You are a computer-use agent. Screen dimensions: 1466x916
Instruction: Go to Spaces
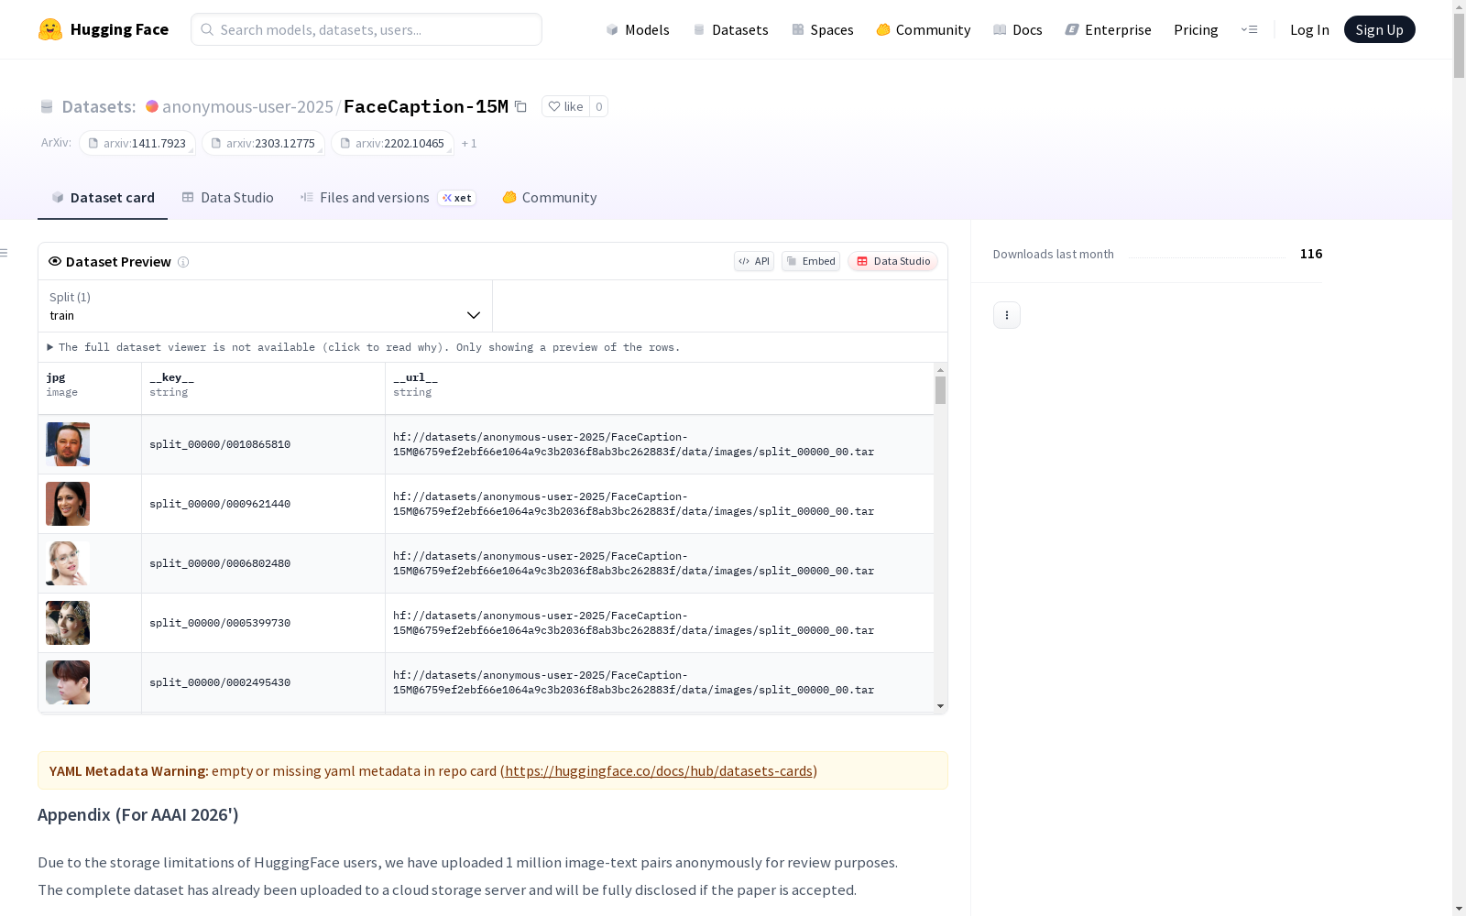pyautogui.click(x=823, y=29)
